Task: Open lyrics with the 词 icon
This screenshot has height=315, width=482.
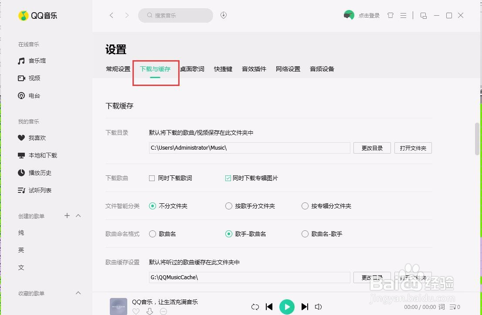Action: point(442,307)
